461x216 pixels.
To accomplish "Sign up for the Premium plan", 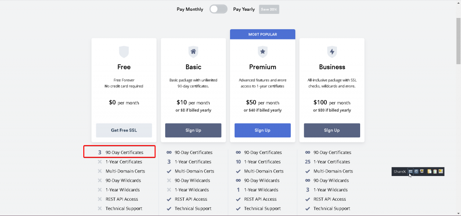I will click(x=262, y=130).
